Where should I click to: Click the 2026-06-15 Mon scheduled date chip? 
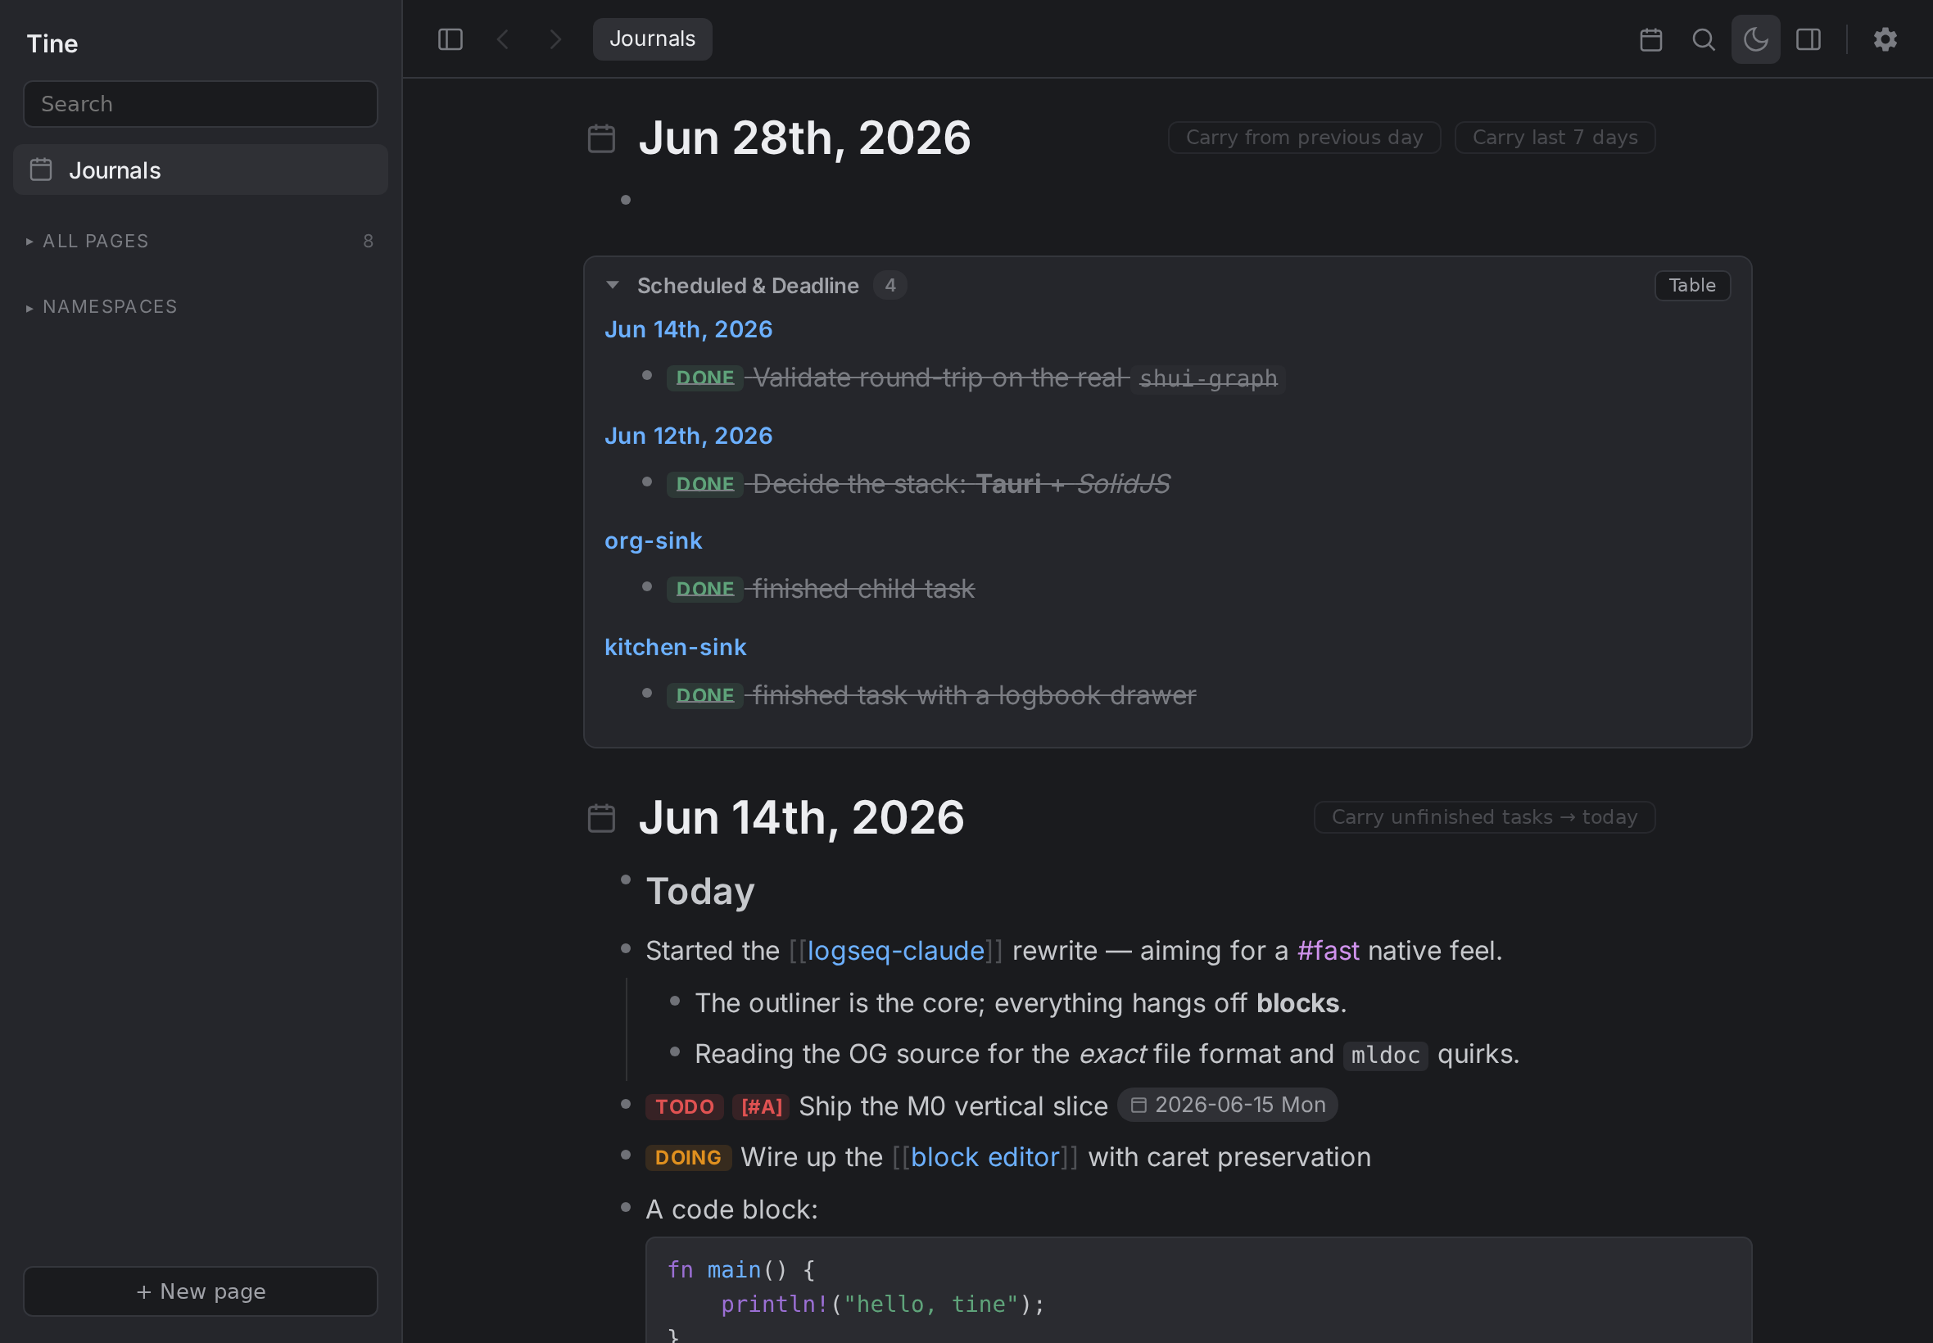point(1227,1105)
